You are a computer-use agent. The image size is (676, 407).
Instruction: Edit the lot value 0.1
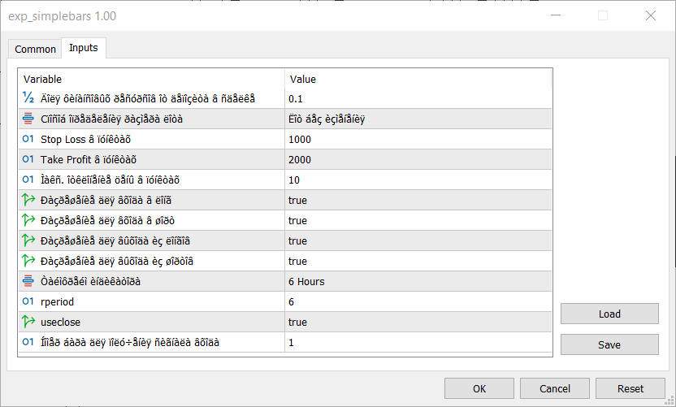(418, 99)
